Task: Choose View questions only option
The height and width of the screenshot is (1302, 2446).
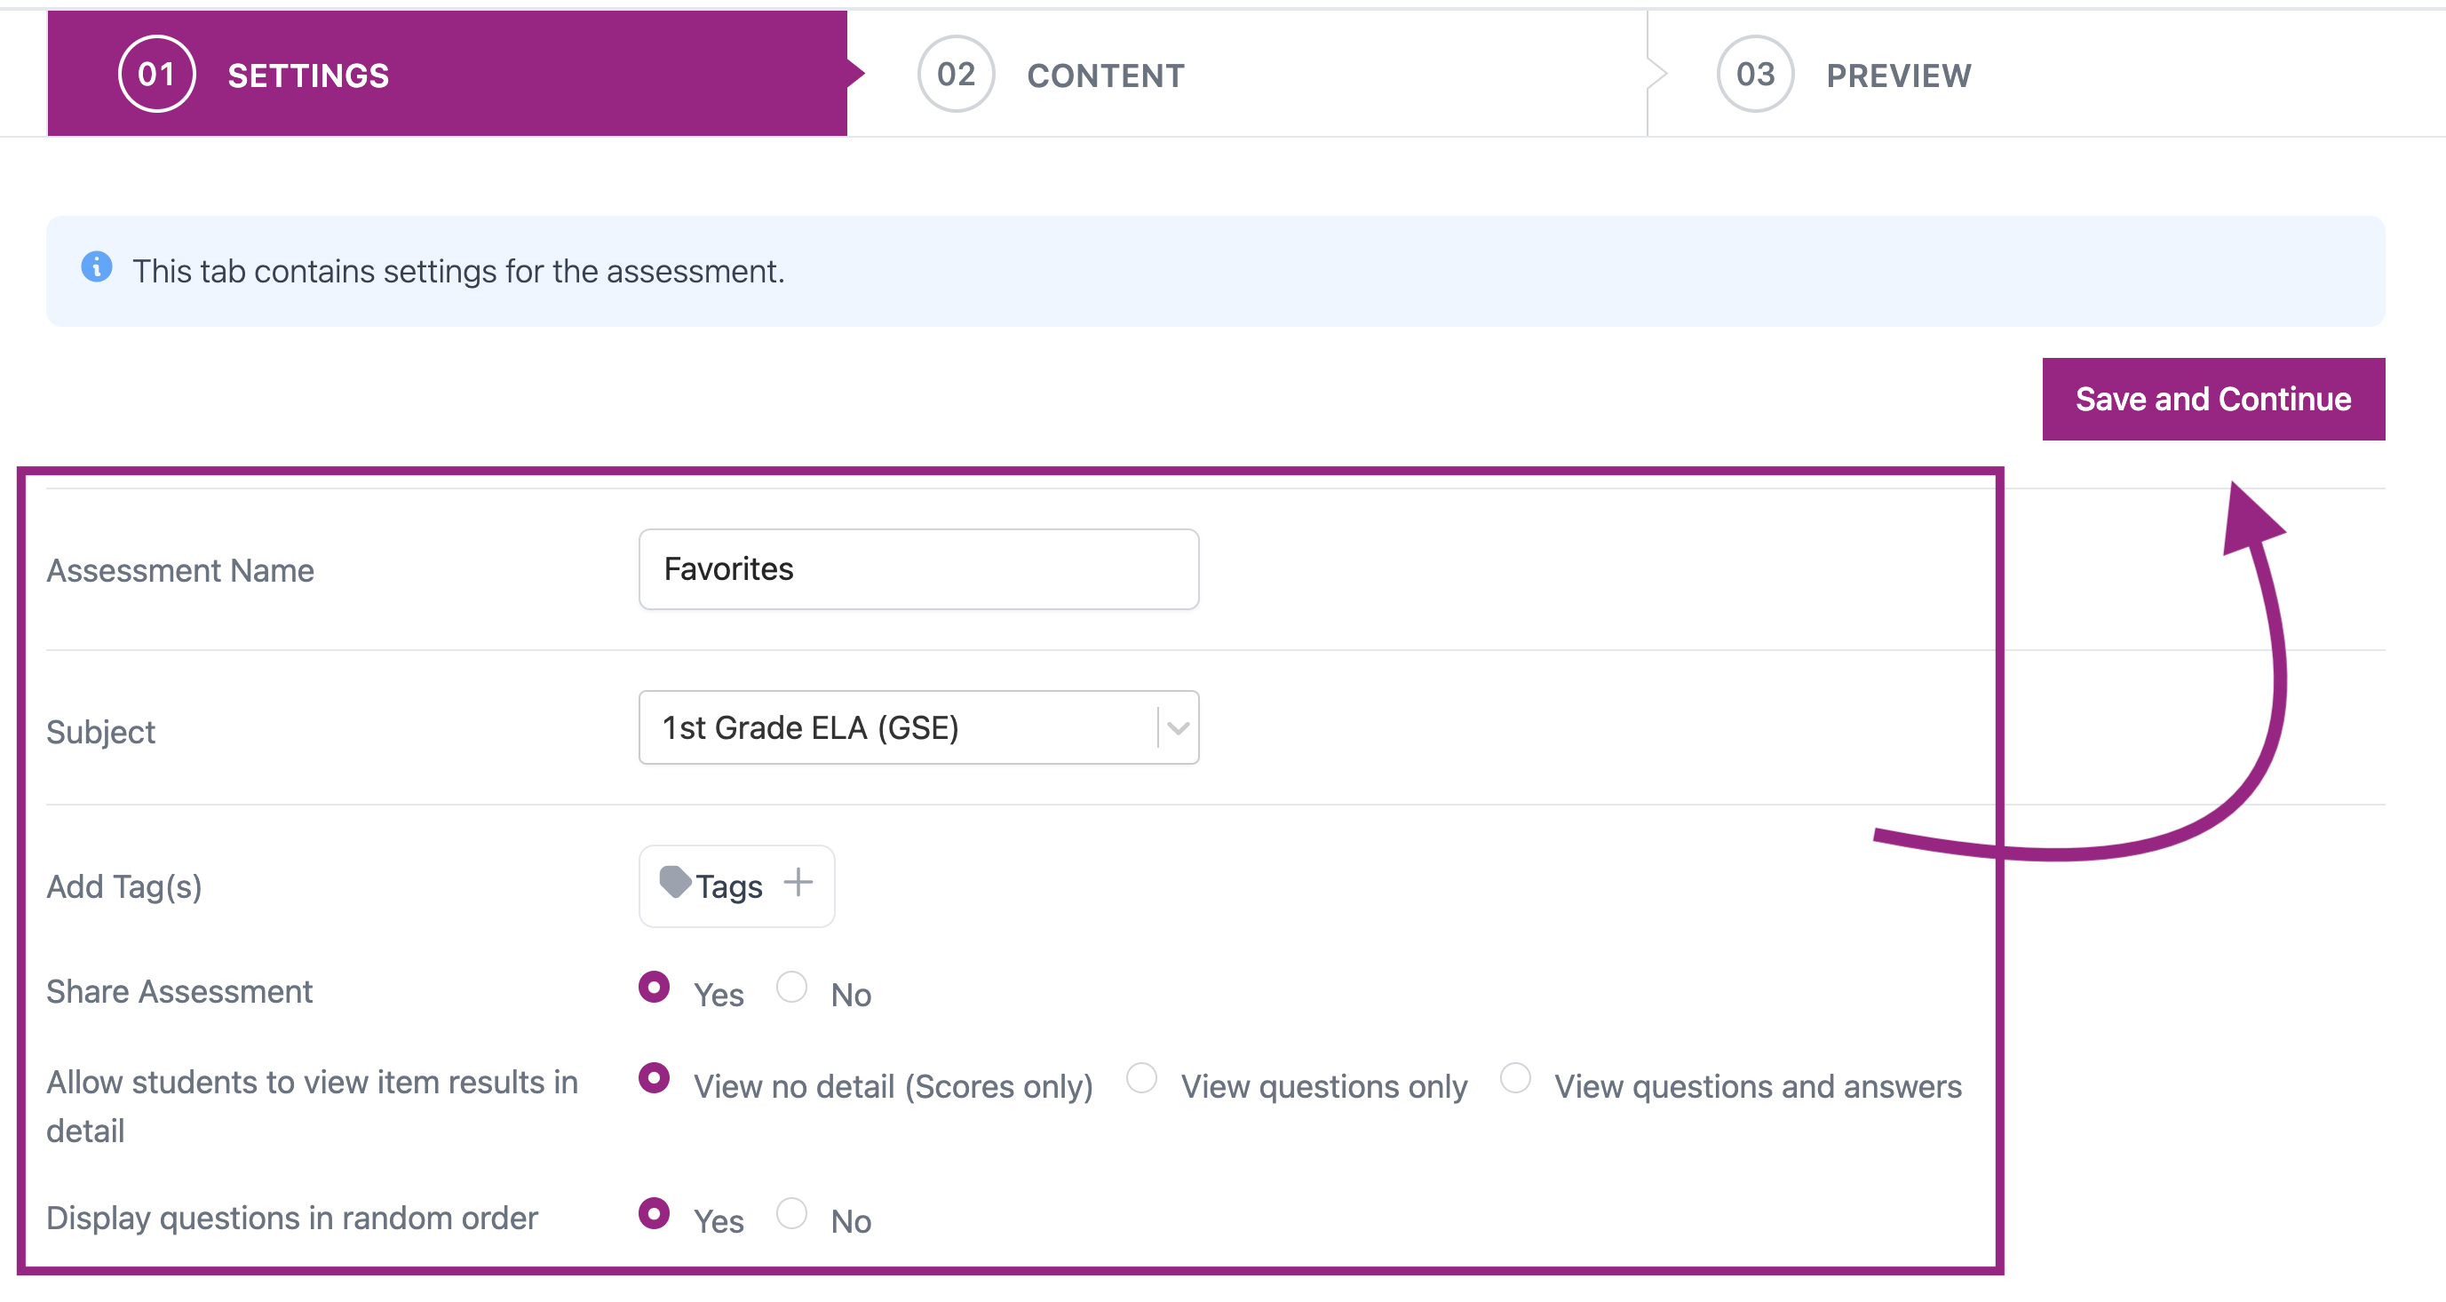Action: click(1141, 1079)
